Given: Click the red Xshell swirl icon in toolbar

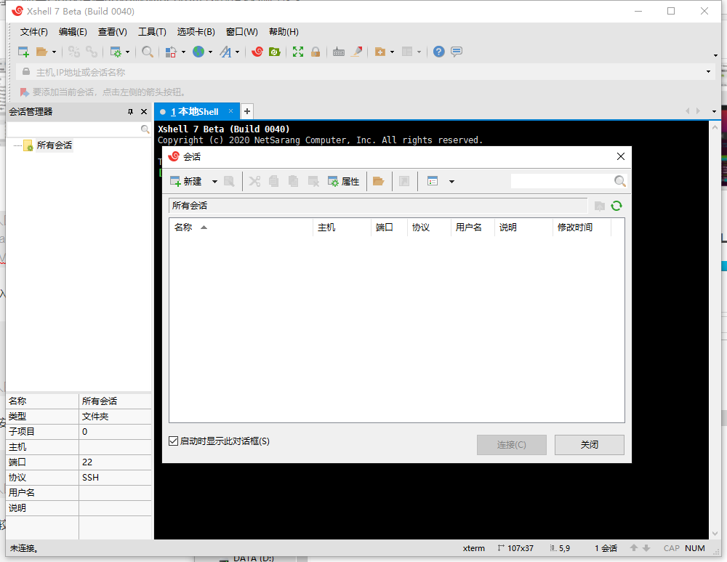Looking at the screenshot, I should tap(257, 52).
